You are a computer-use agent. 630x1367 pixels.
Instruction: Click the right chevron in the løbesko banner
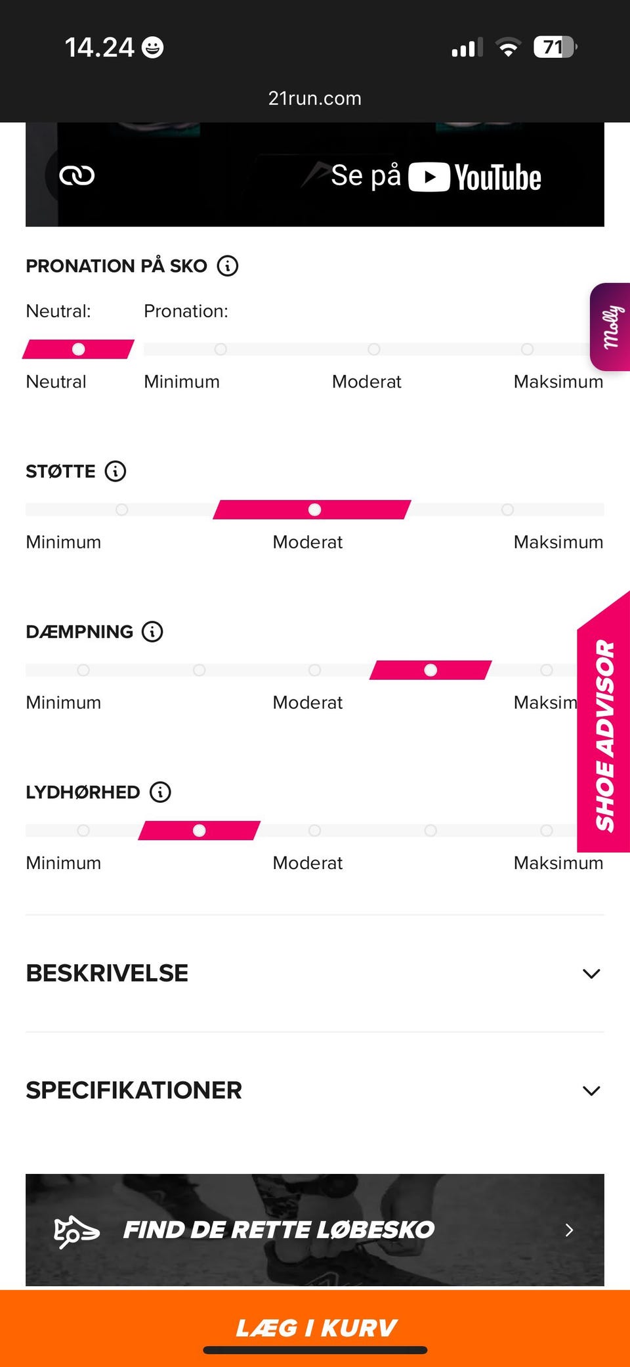(568, 1230)
